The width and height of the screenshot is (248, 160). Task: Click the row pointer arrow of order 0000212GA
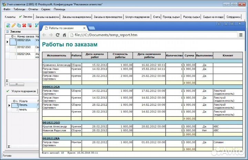(x=8, y=42)
